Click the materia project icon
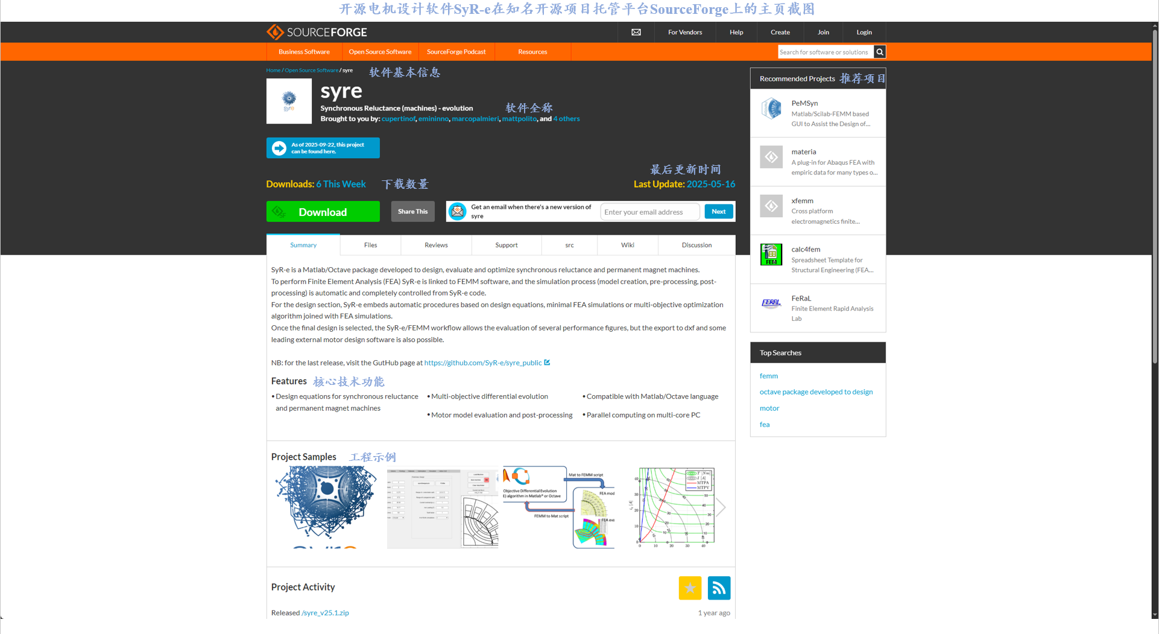 point(771,157)
